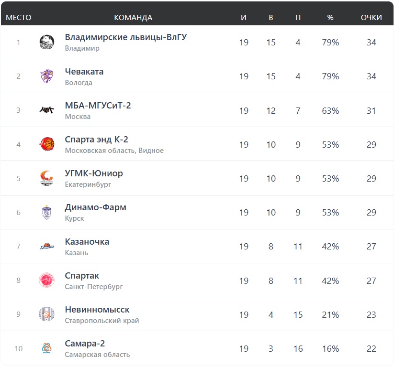The image size is (394, 367).
Task: Click the Динамо-Фарм shield logo
Action: [47, 213]
